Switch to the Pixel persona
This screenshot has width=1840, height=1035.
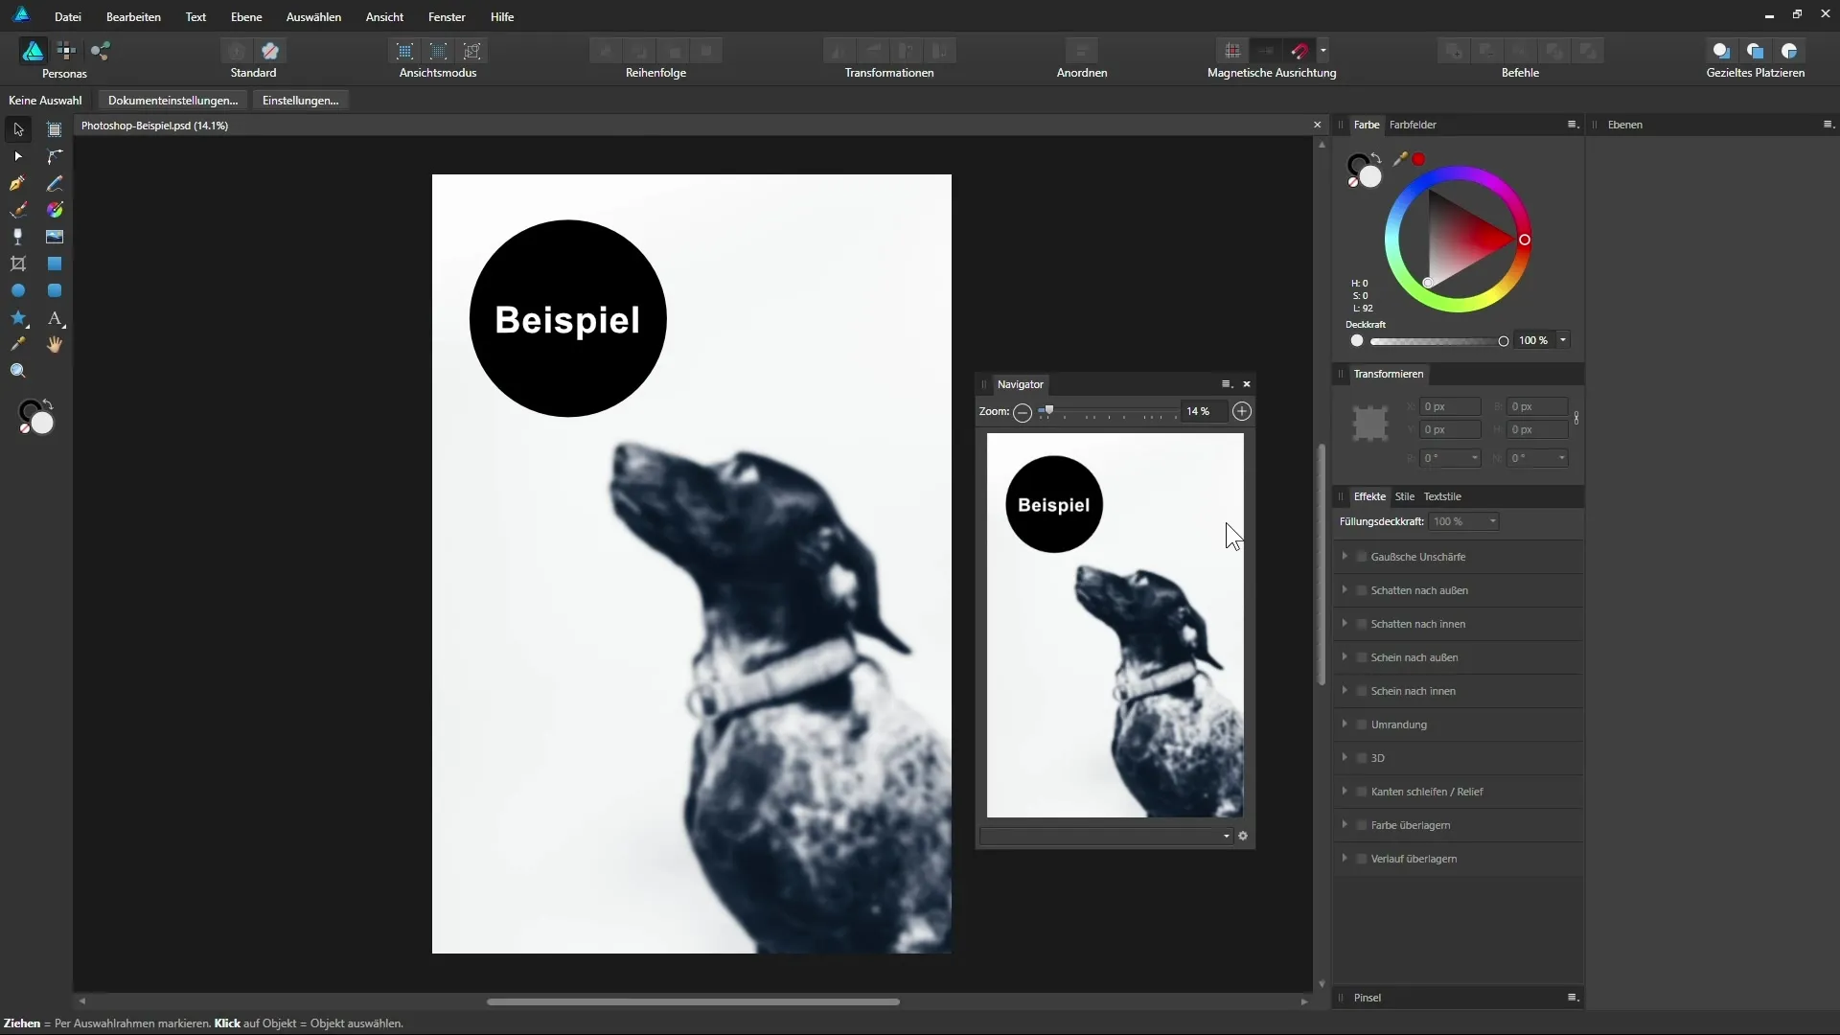66,51
